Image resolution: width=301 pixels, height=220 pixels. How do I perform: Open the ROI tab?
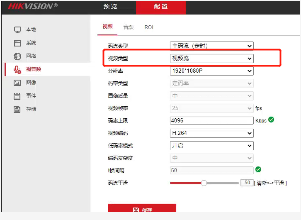[149, 27]
